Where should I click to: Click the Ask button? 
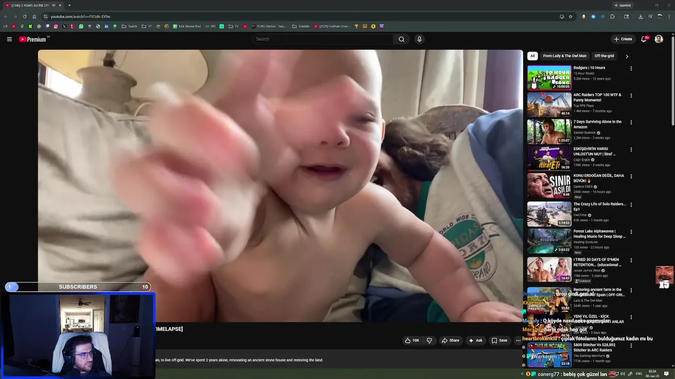coord(475,341)
